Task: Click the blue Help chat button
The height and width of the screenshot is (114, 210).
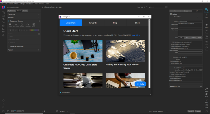Action: [x=140, y=84]
